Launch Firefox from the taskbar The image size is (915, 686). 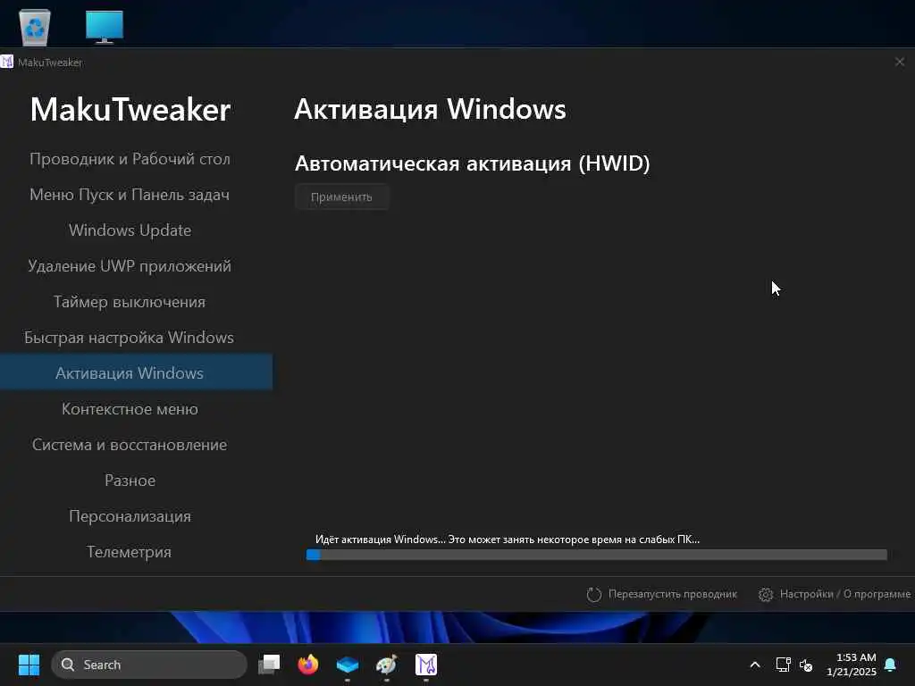tap(308, 665)
